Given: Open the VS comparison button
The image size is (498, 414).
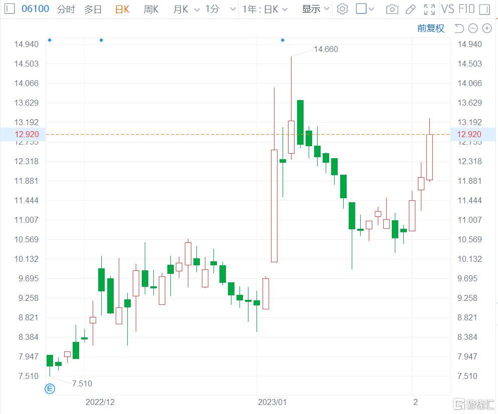Looking at the screenshot, I should (x=448, y=9).
